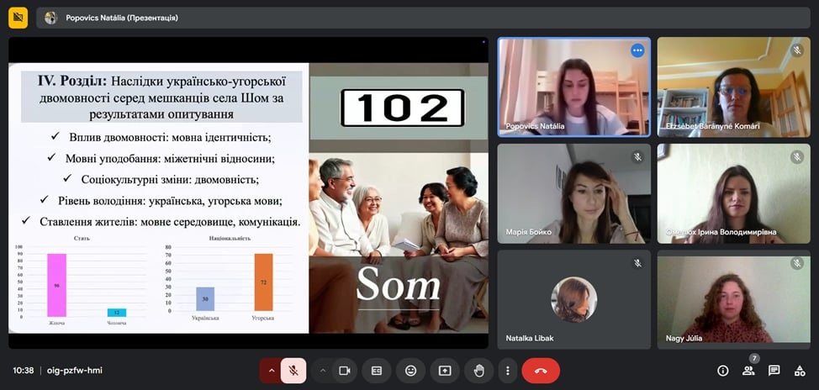Open the emoji reactions panel
The width and height of the screenshot is (819, 390).
tap(410, 371)
